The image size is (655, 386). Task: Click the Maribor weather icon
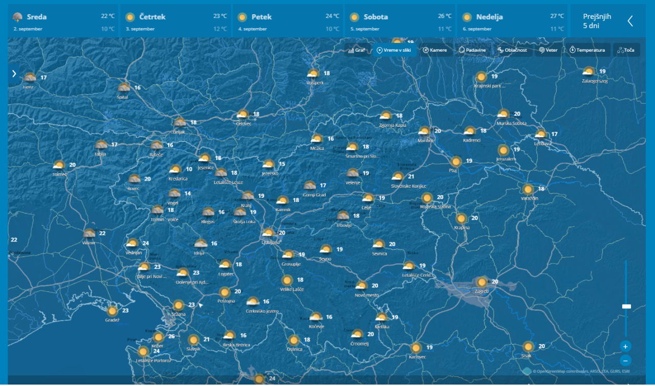coord(424,131)
